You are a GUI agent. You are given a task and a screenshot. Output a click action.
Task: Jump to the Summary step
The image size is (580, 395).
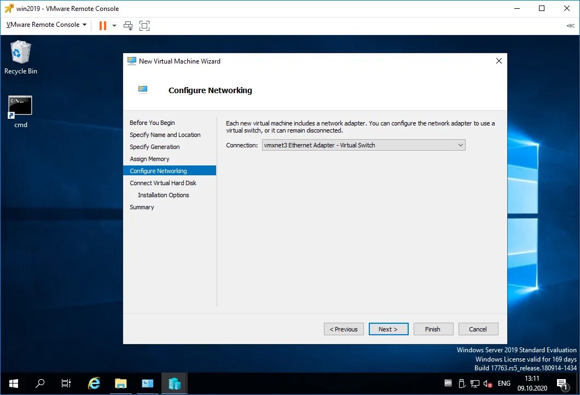tap(142, 207)
